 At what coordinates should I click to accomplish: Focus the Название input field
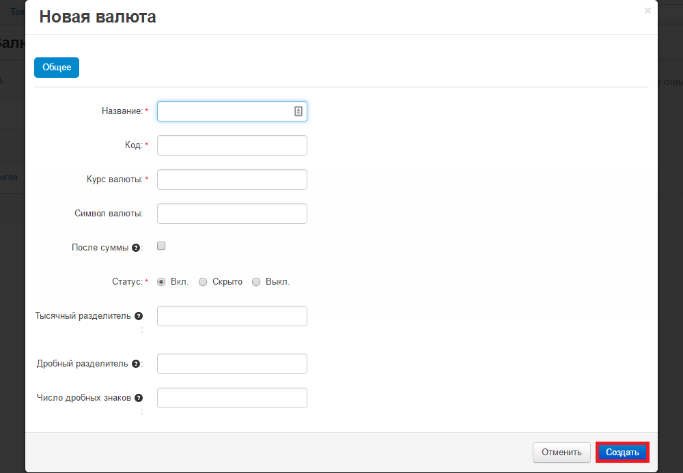point(224,111)
